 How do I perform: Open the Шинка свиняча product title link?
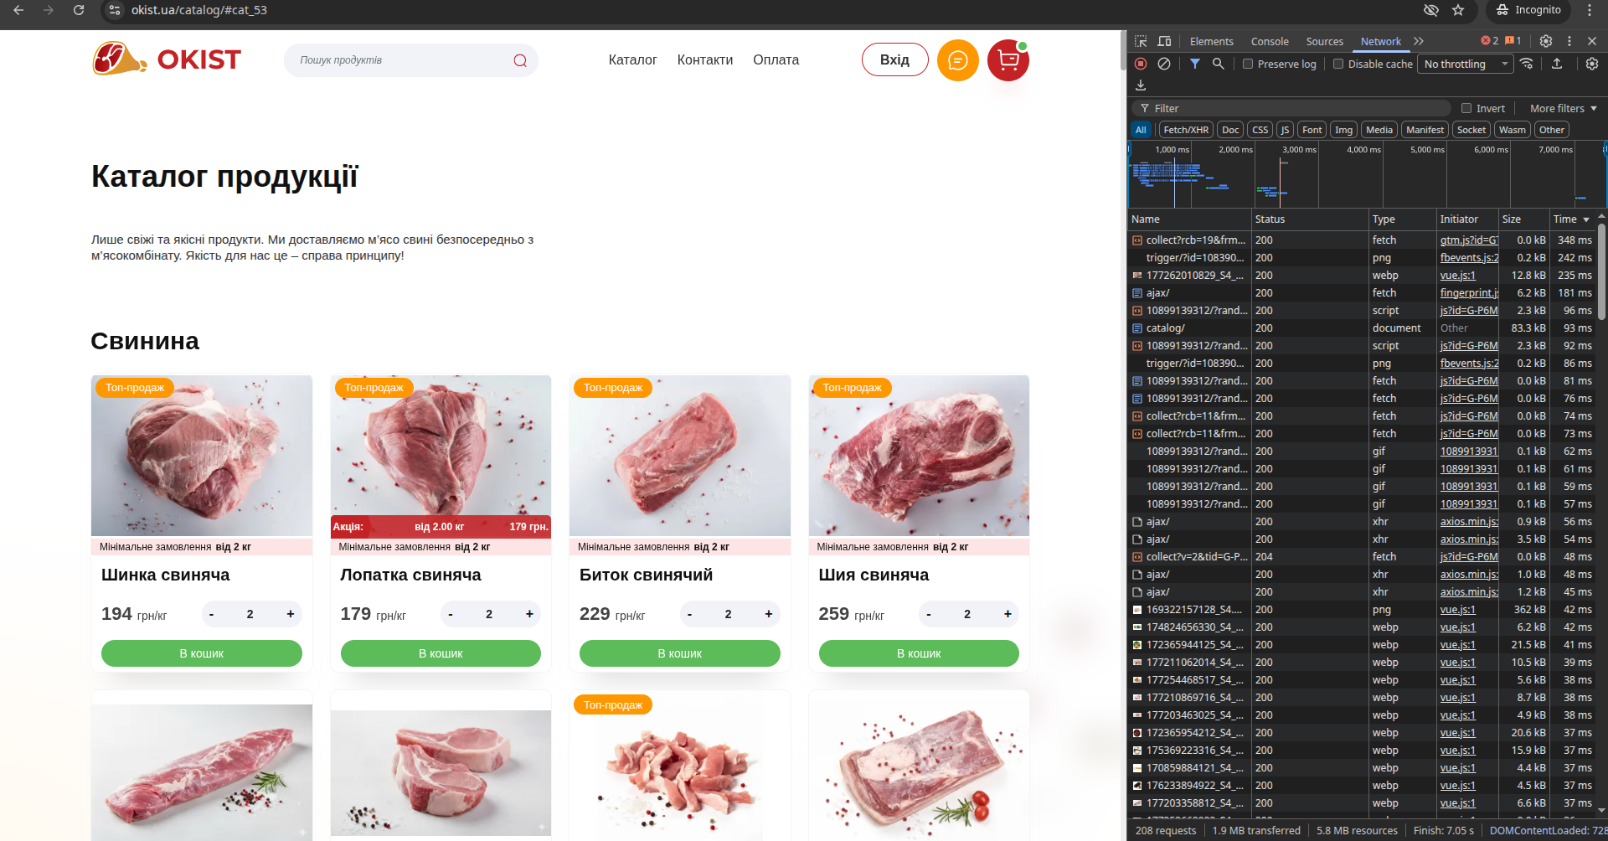[166, 575]
